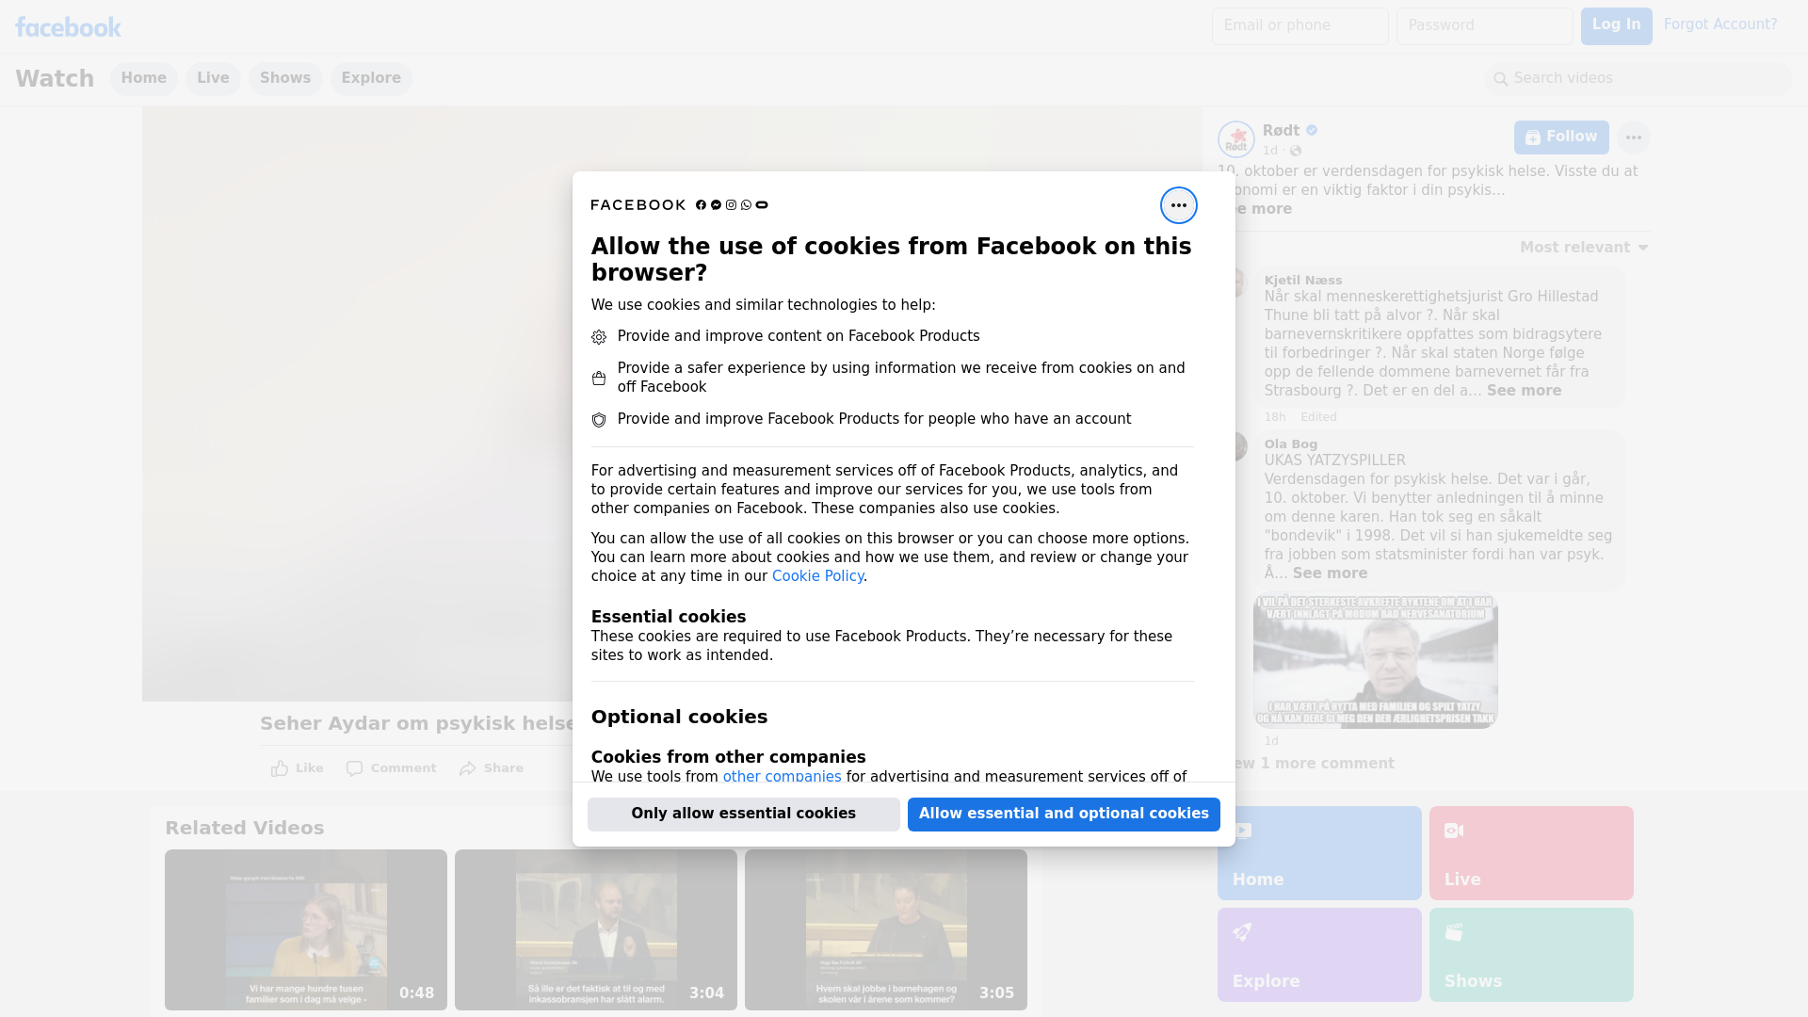Switch to the Explore tab in Watch
The width and height of the screenshot is (1808, 1017).
tap(371, 78)
